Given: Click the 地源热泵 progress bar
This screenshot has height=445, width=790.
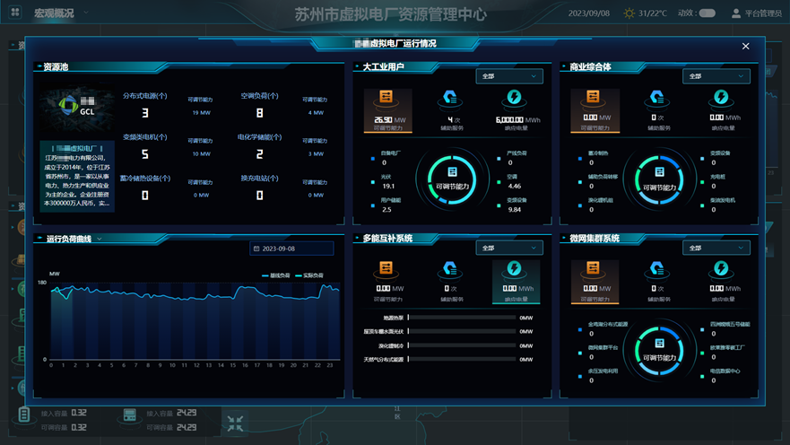Looking at the screenshot, I should (x=462, y=318).
